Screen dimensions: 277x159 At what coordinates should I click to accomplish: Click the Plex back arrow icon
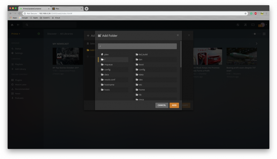pyautogui.click(x=18, y=25)
